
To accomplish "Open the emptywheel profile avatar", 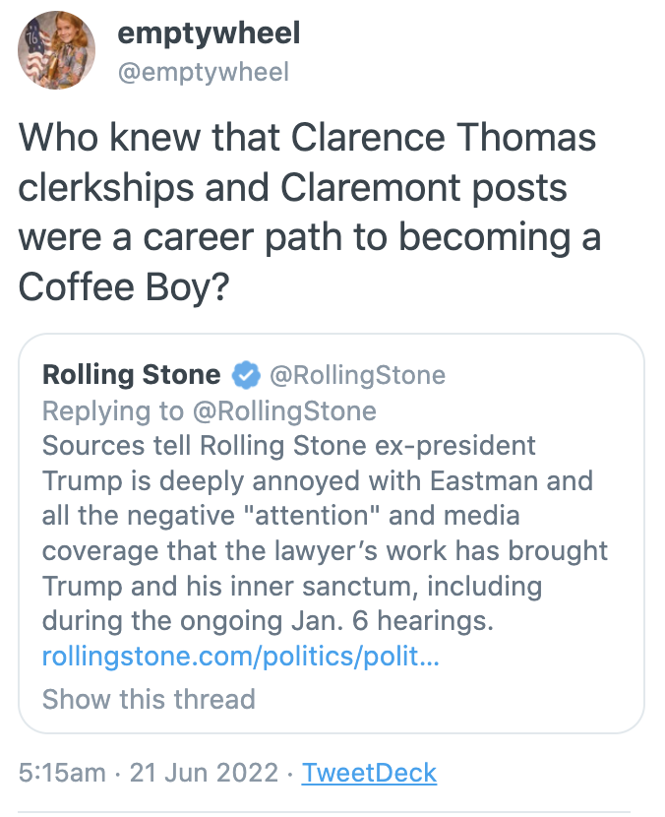I will tap(57, 50).
